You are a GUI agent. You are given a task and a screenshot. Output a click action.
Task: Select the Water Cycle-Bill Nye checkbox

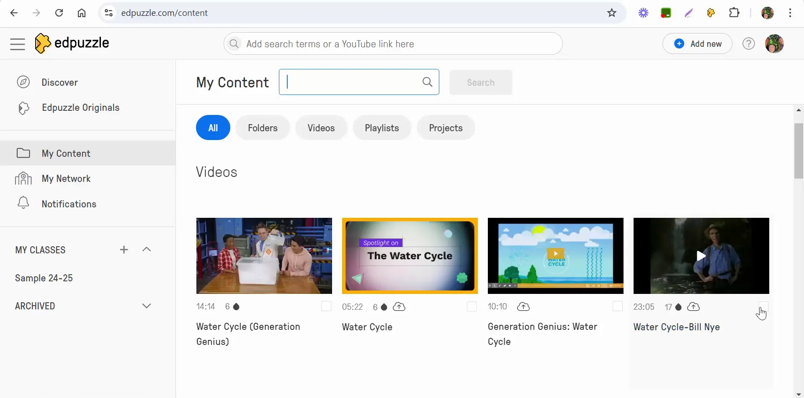763,306
